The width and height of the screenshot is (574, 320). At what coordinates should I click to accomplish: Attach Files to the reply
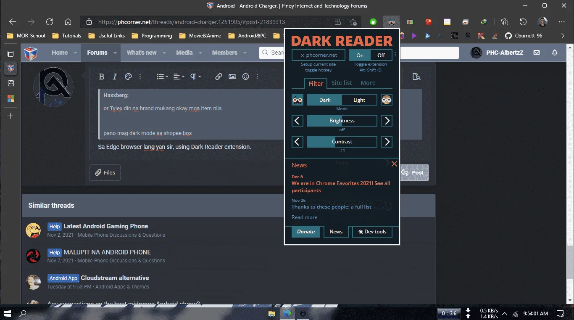[105, 172]
